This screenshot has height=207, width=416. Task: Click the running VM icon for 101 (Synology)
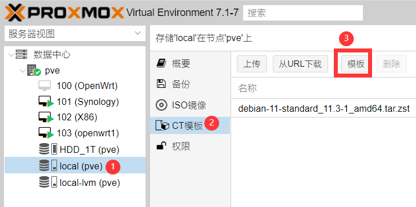[46, 102]
